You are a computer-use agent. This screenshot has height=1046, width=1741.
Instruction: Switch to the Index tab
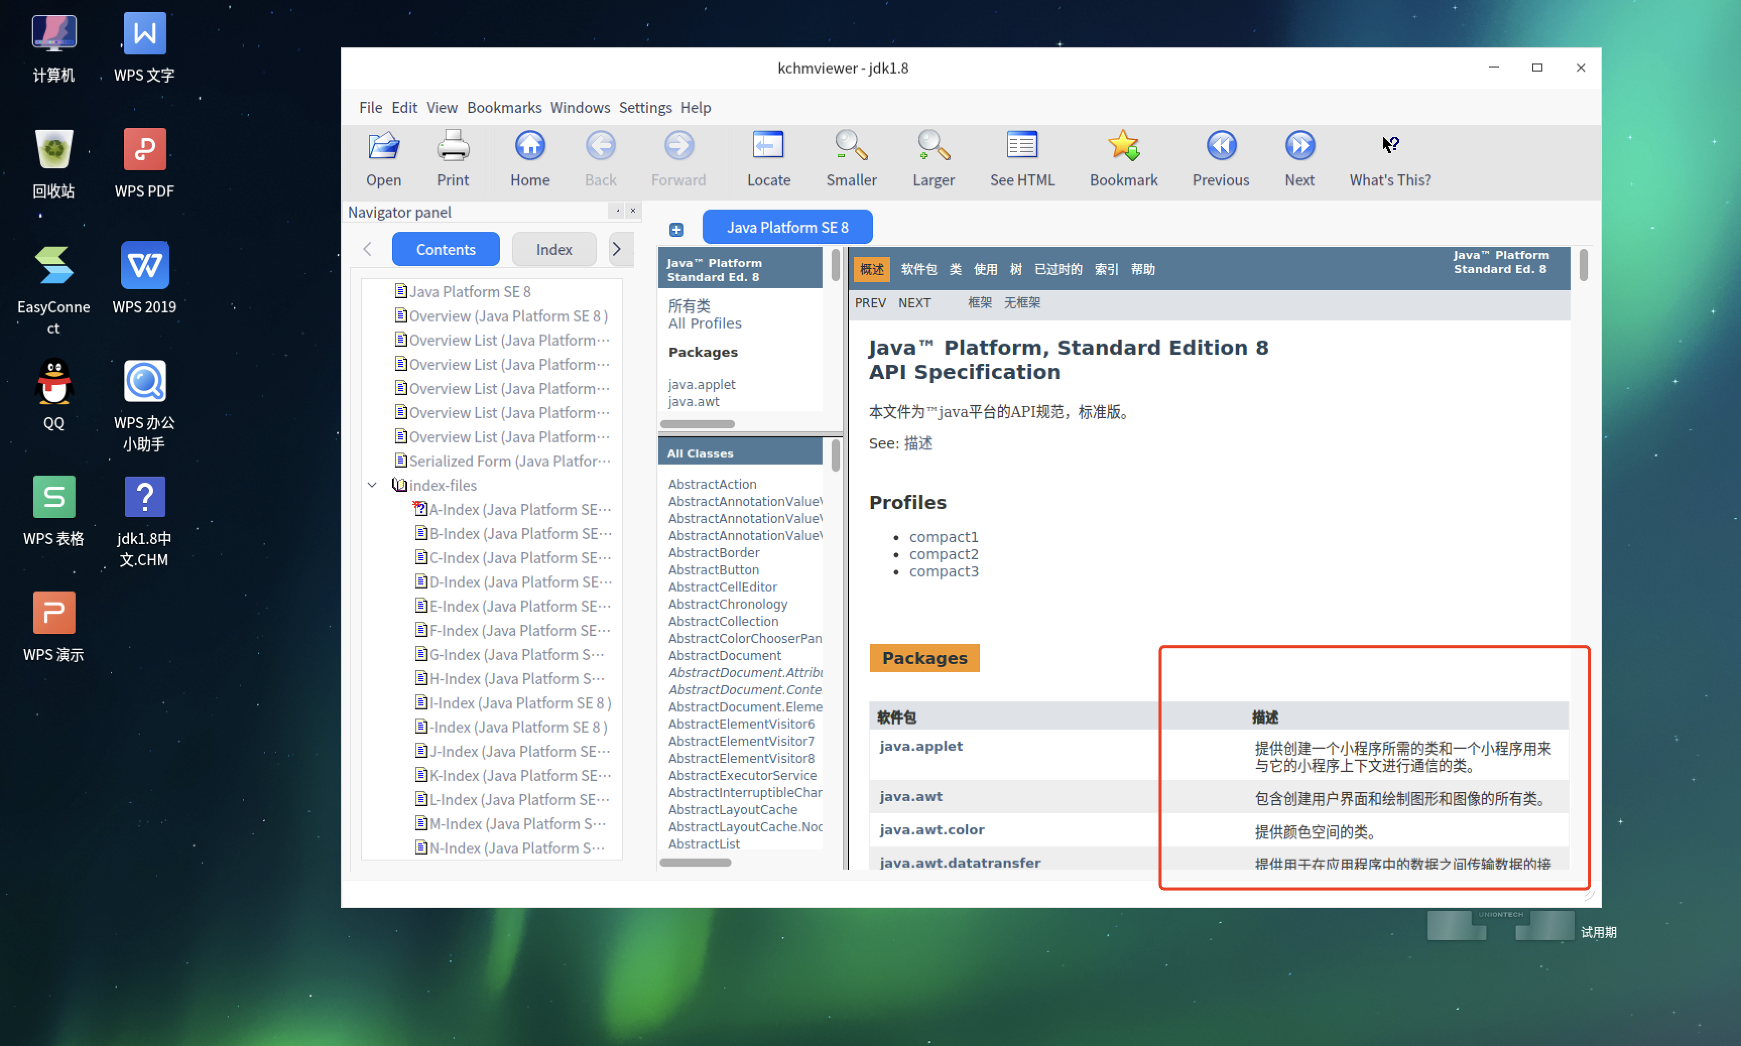coord(553,249)
